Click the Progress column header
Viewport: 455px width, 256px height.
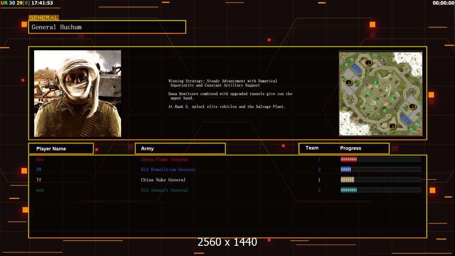[350, 148]
